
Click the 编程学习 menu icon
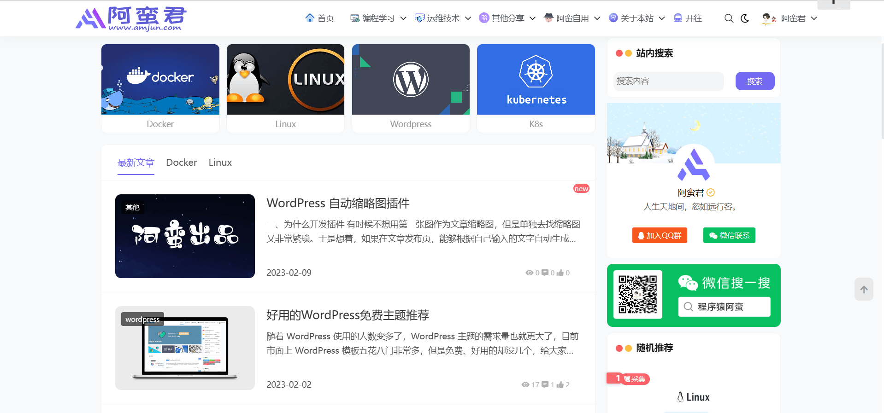(355, 18)
